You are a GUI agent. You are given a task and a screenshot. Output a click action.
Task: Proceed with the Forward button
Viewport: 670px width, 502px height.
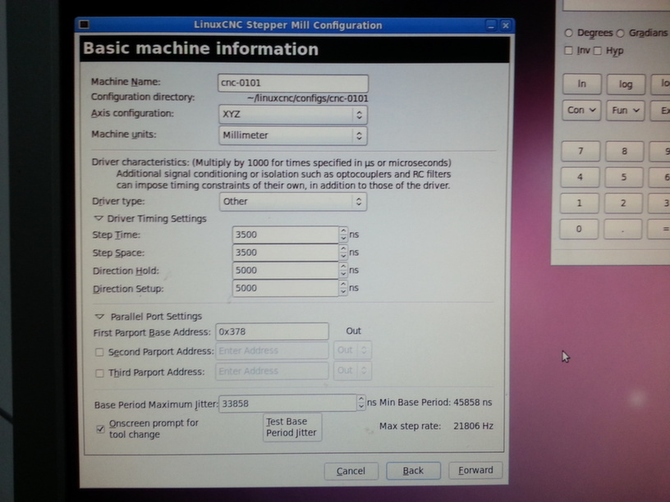point(475,470)
